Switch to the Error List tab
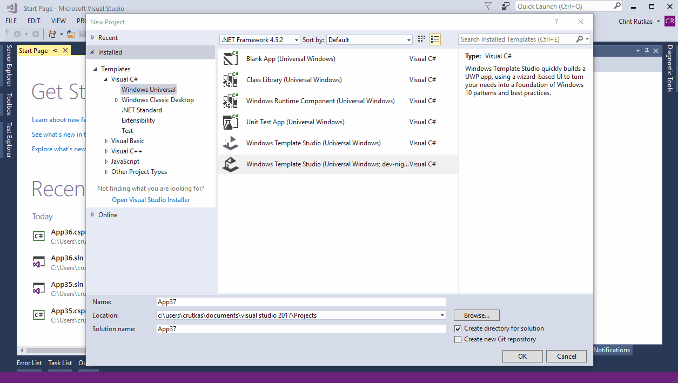Viewport: 678px width, 383px height. coord(29,363)
